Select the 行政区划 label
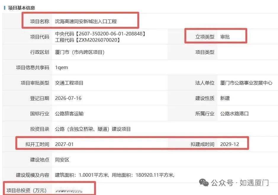Image resolution: width=278 pixels, height=195 pixels. [x=40, y=52]
